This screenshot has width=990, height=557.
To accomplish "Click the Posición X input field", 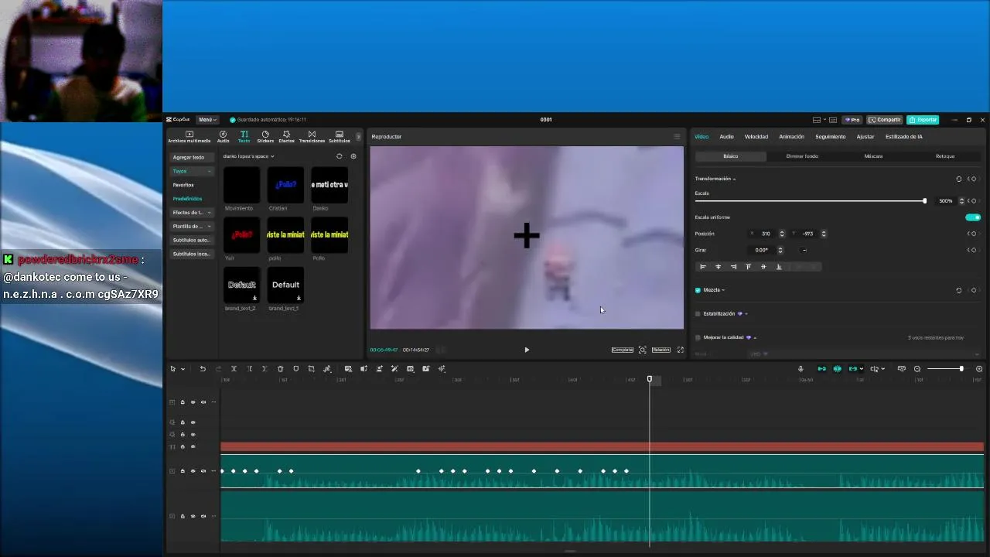I will coord(766,234).
